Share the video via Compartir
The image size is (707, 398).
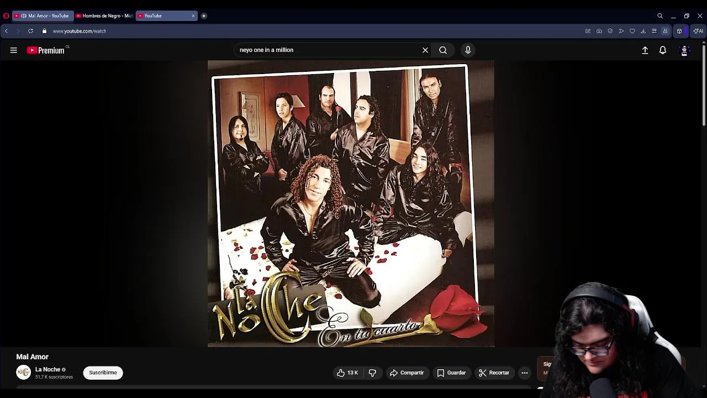[407, 373]
